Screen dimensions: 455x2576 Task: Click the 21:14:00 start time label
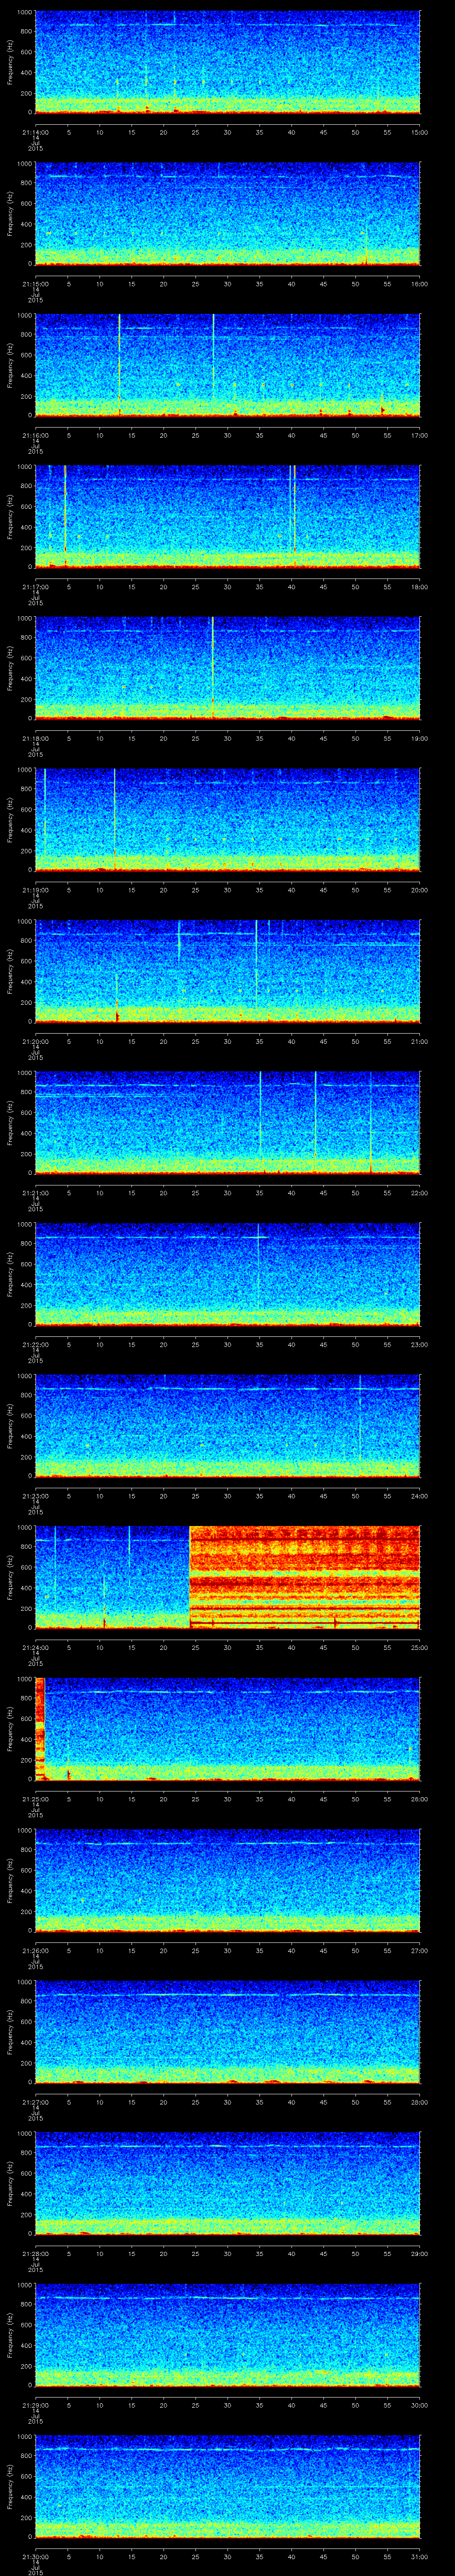pos(35,132)
